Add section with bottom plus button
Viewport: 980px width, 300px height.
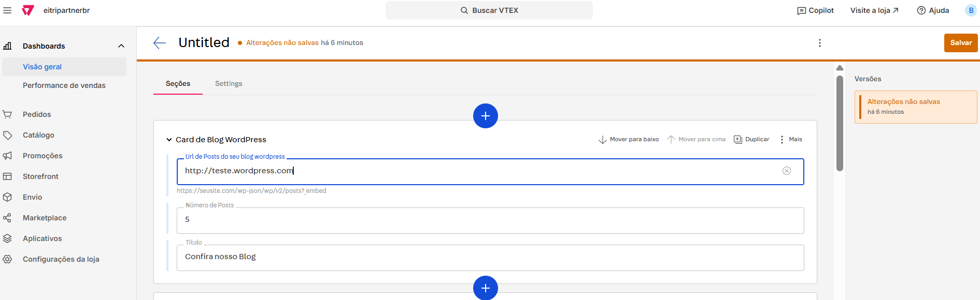pyautogui.click(x=485, y=288)
